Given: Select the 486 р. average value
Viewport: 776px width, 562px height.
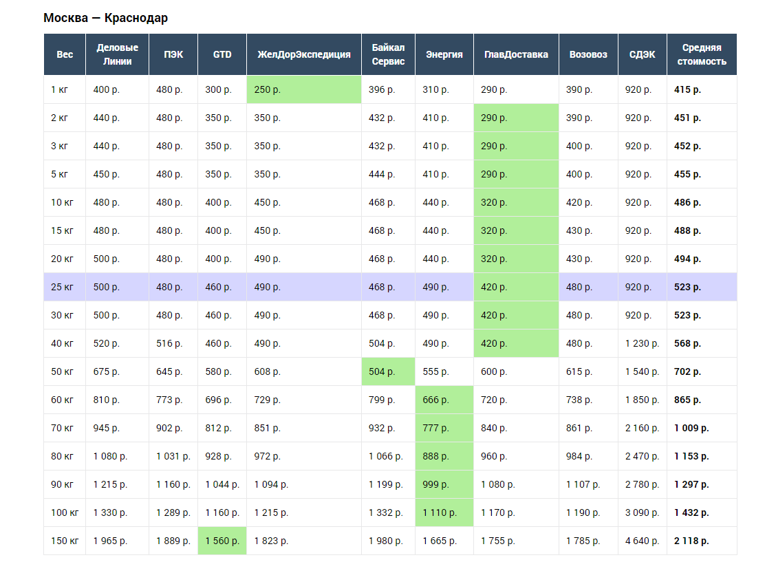Looking at the screenshot, I should coord(687,202).
